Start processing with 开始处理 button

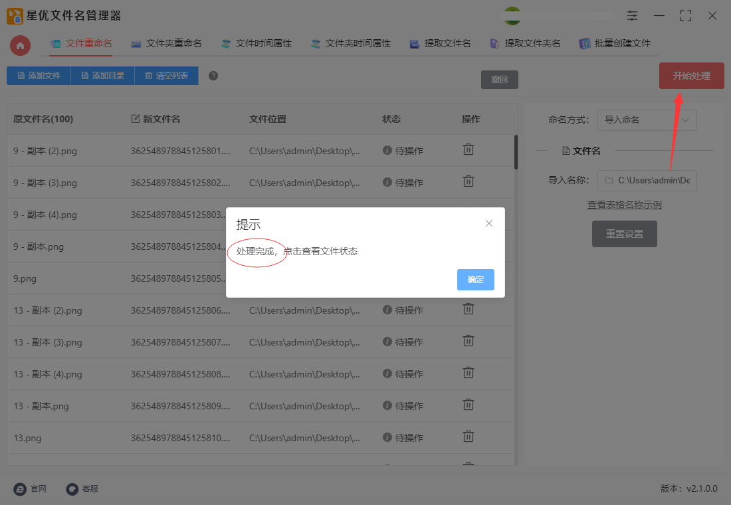pyautogui.click(x=691, y=76)
